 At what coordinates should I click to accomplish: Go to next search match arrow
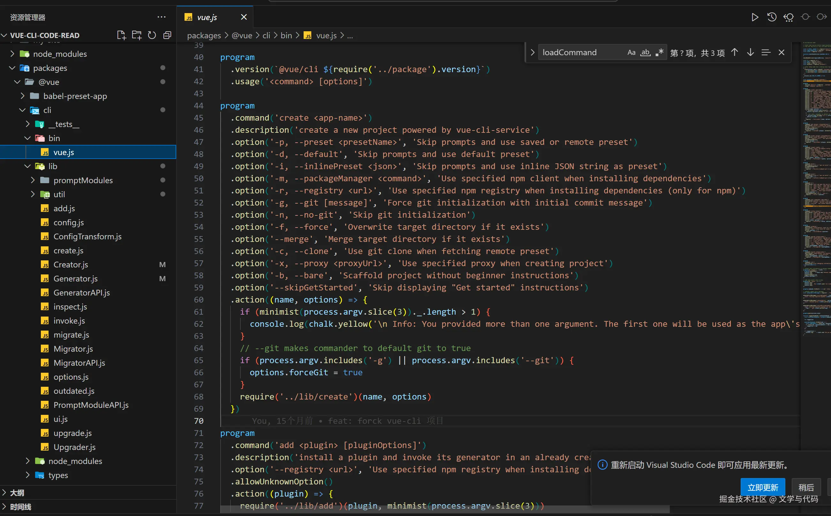750,52
